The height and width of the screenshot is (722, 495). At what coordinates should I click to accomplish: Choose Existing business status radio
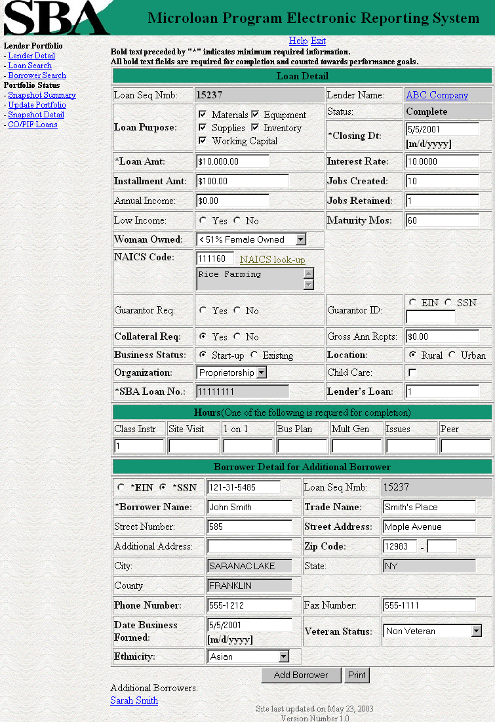point(254,355)
